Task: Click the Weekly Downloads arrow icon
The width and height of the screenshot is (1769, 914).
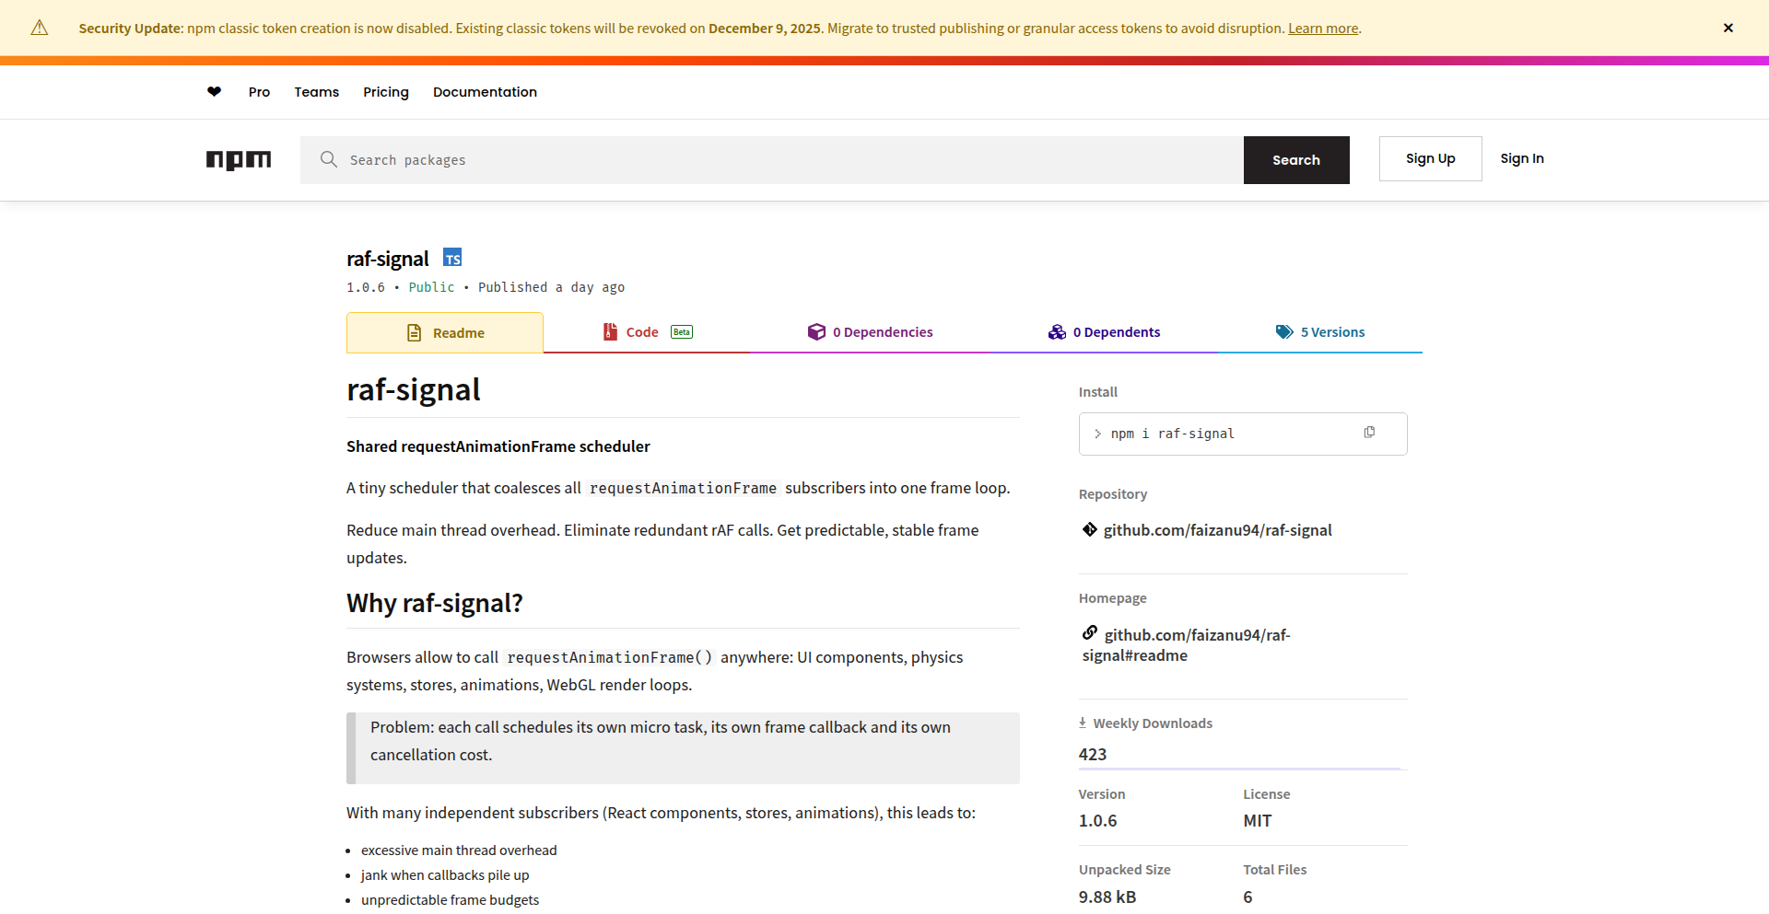Action: pos(1083,723)
